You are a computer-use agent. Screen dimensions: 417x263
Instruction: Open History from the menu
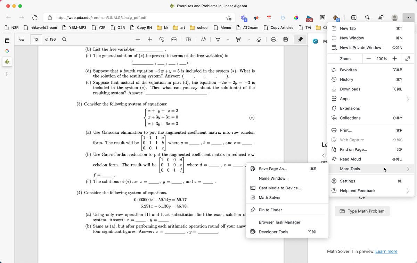[371, 80]
